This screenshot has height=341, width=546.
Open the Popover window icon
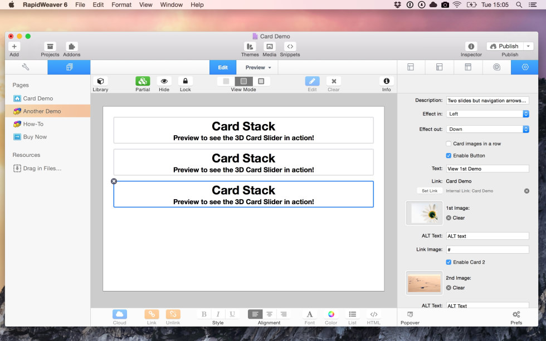410,314
